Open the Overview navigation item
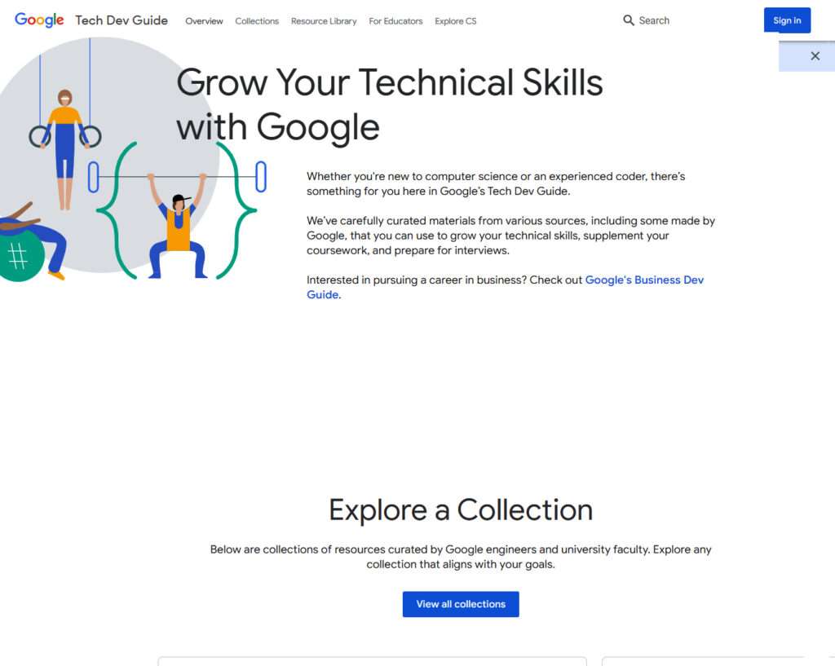 [x=204, y=22]
